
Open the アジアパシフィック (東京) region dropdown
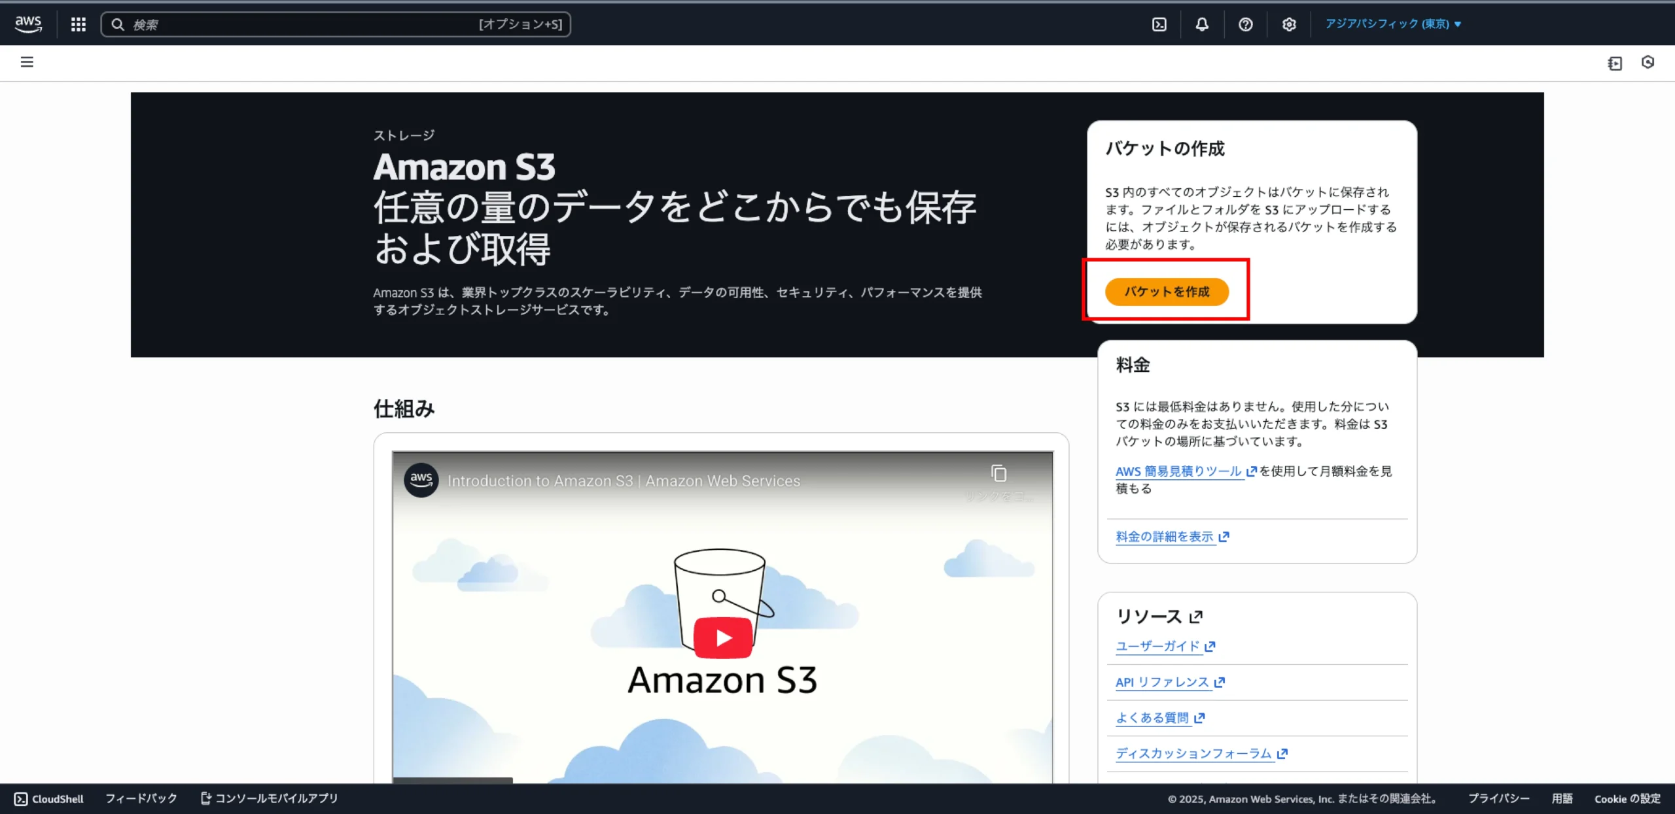[x=1392, y=24]
